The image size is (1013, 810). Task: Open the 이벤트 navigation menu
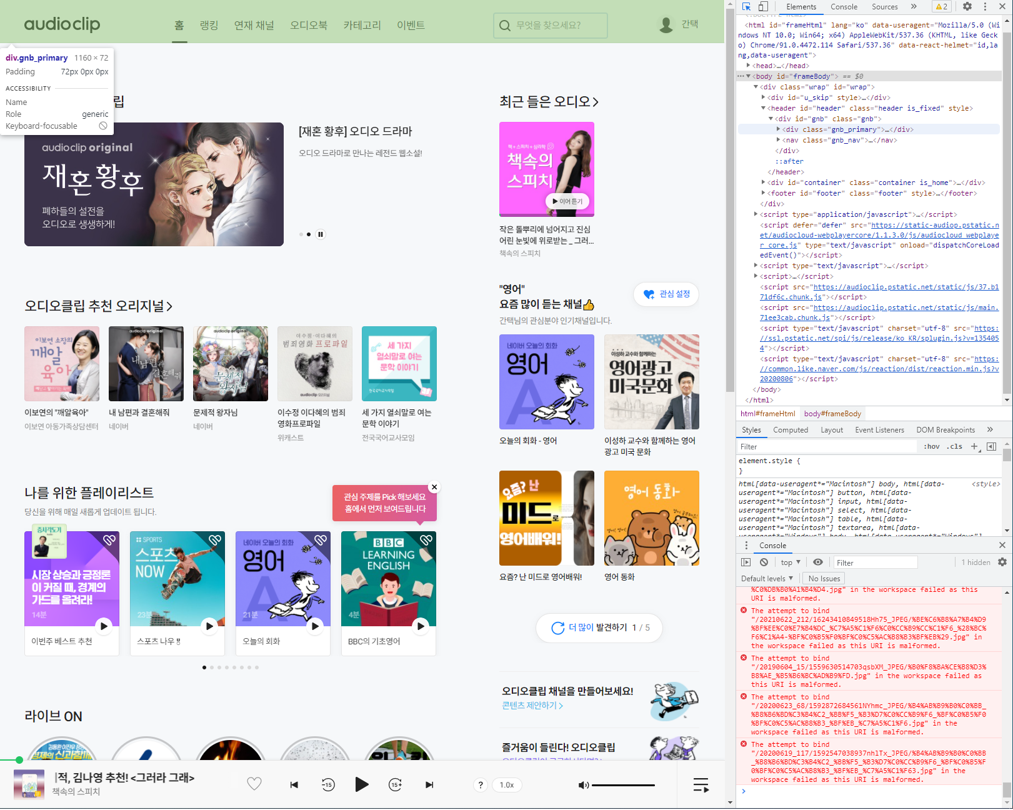(411, 25)
